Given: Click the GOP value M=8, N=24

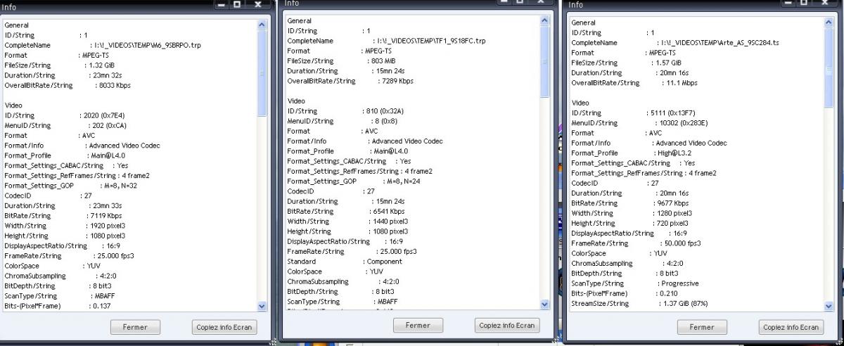Looking at the screenshot, I should 404,181.
